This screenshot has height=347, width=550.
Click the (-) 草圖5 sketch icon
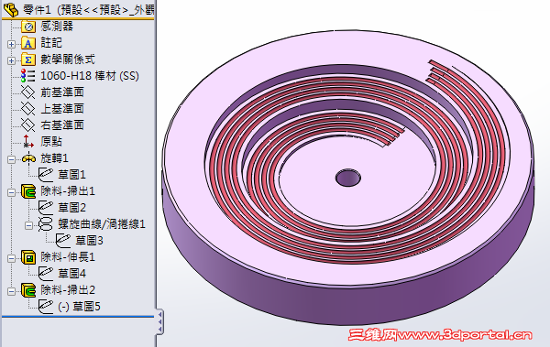(46, 307)
